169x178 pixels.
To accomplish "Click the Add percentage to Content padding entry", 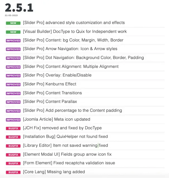I will pos(72,110).
